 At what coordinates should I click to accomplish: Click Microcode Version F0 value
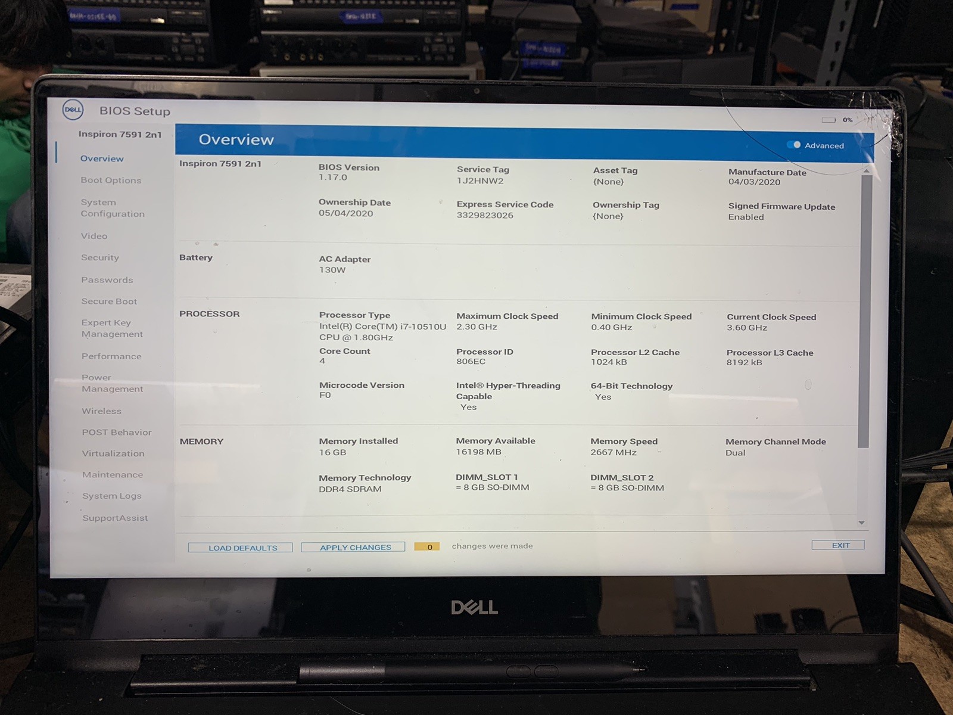point(325,395)
